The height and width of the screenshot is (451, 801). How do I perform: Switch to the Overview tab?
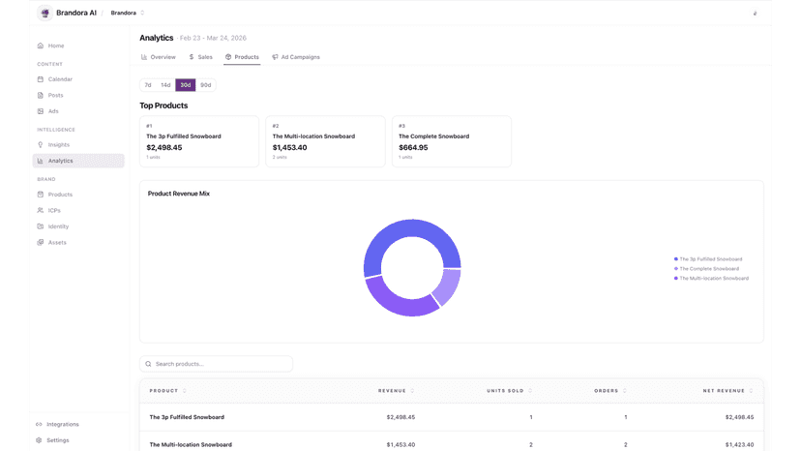(159, 57)
